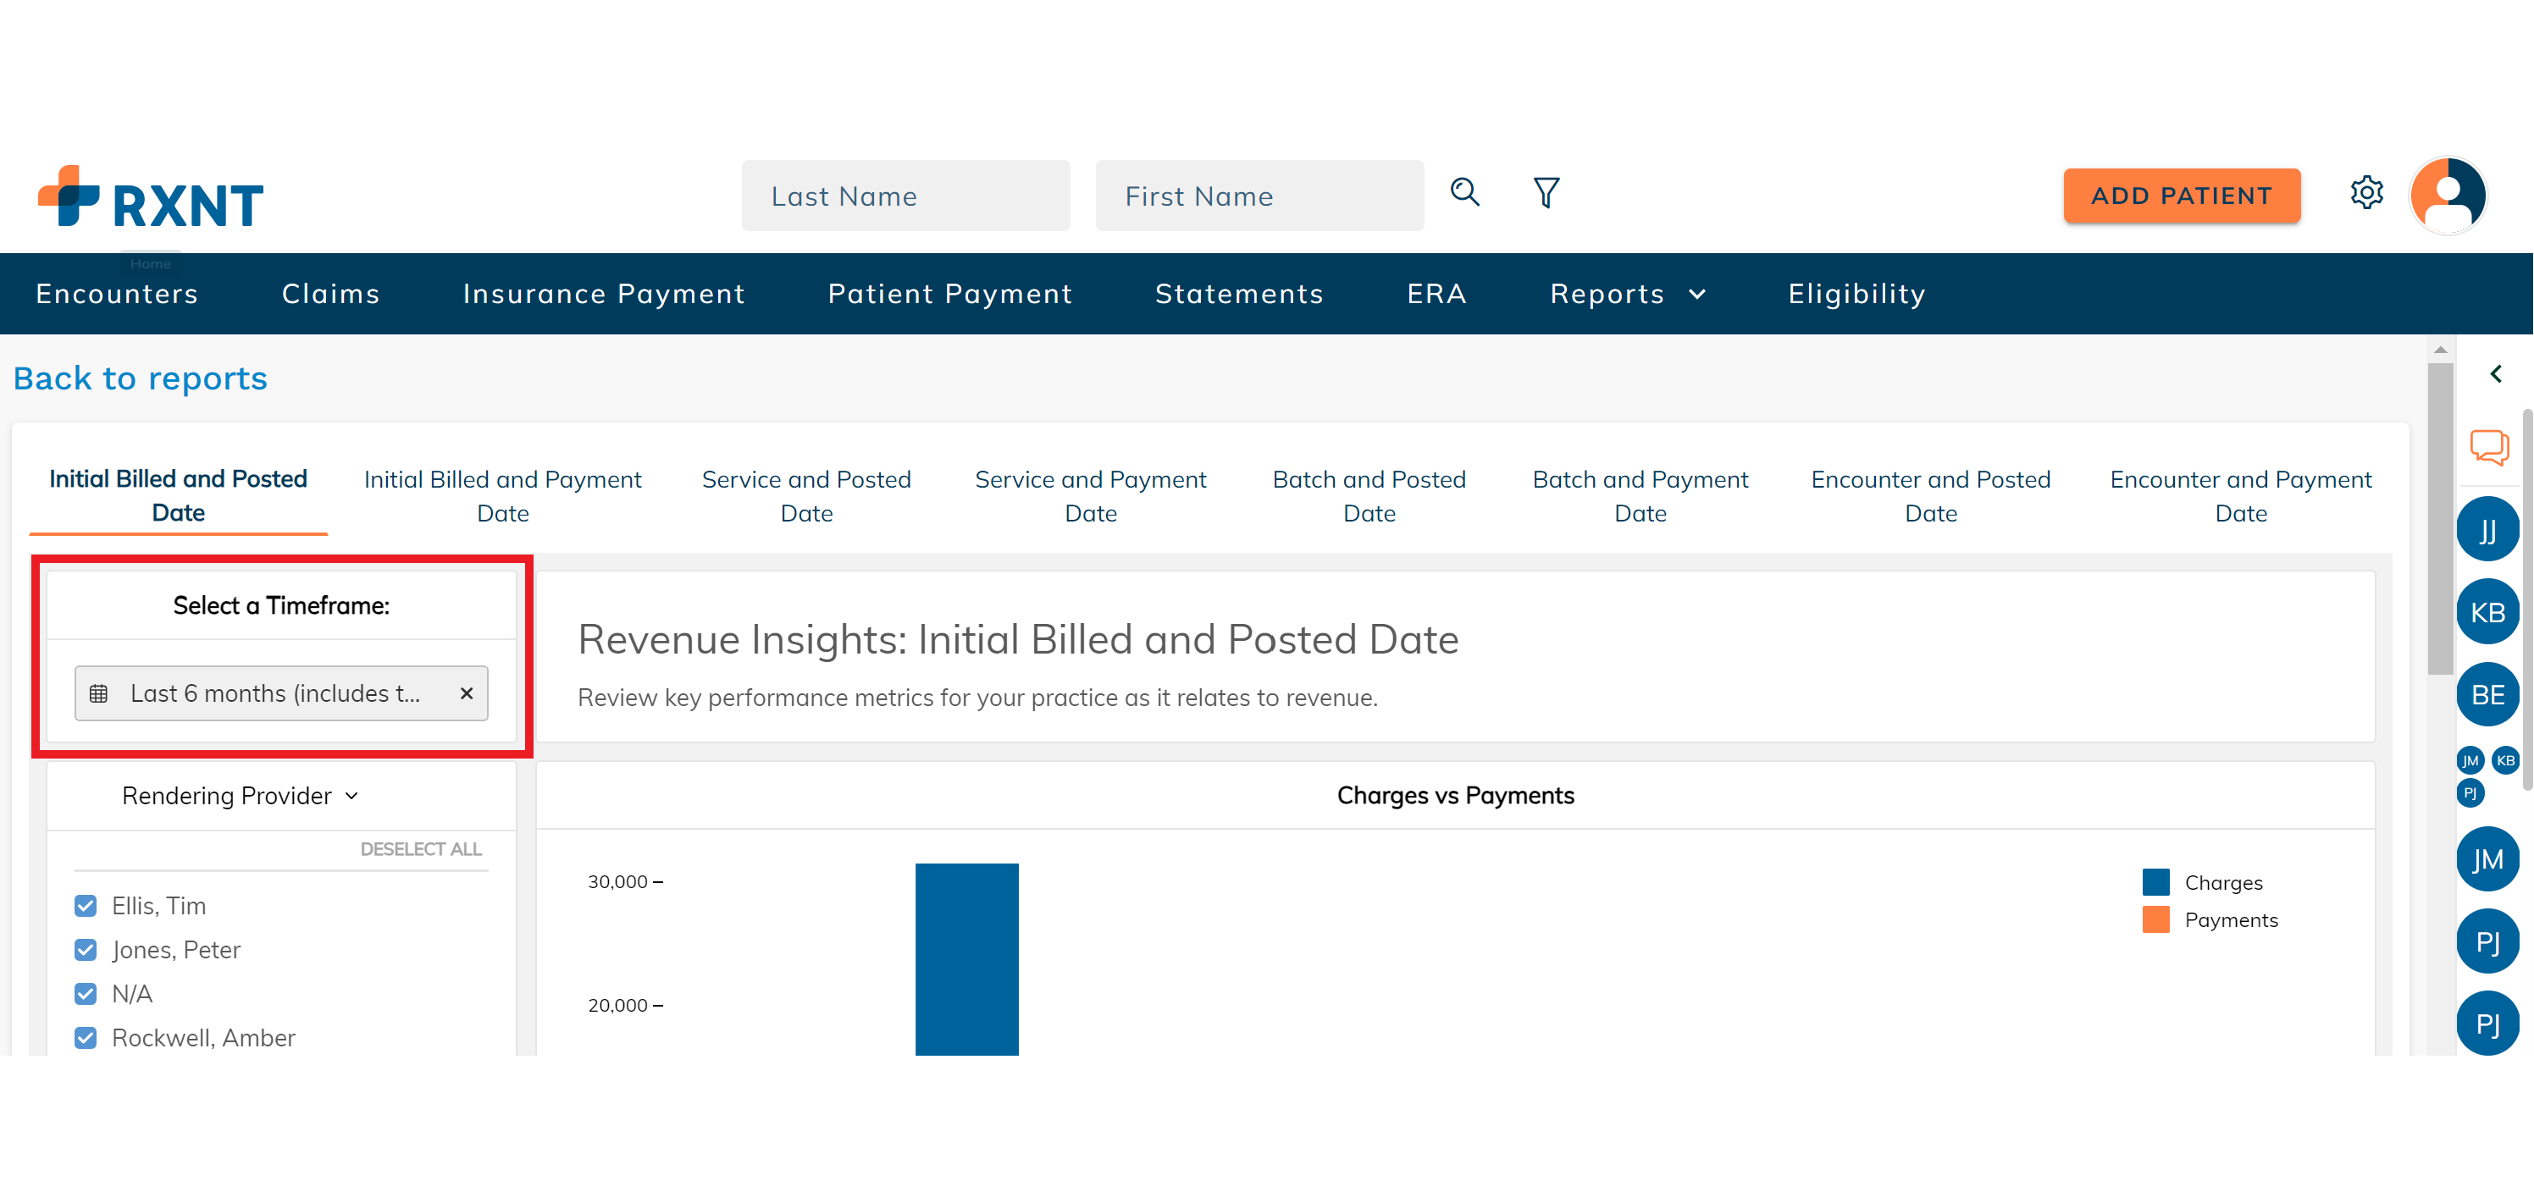Switch to Batch and Posted Date tab
Image resolution: width=2534 pixels, height=1192 pixels.
[1369, 496]
